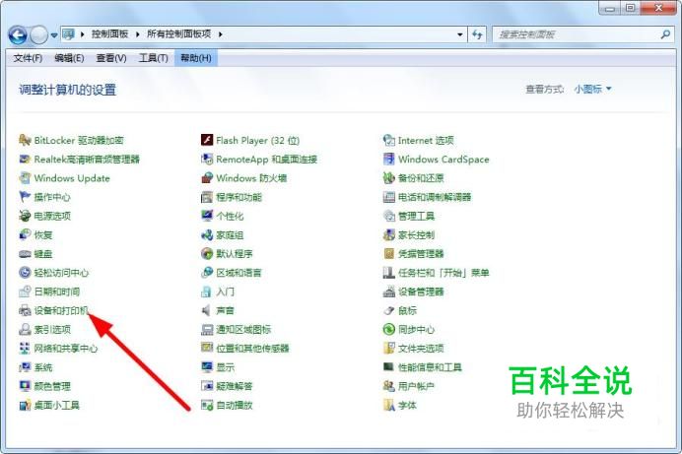Screen dimensions: 682x454
Task: Open the 编辑(E) menu
Action: pos(69,58)
